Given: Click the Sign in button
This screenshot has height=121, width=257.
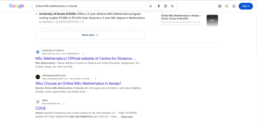Looking at the screenshot, I should point(246,6).
